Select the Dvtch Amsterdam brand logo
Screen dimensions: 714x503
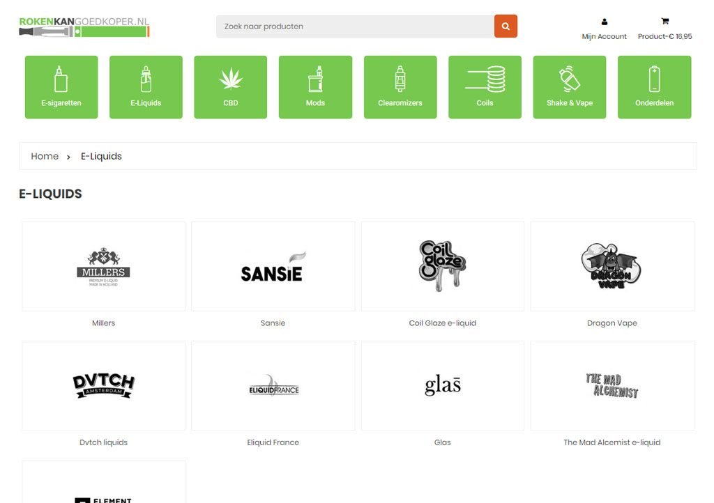103,386
